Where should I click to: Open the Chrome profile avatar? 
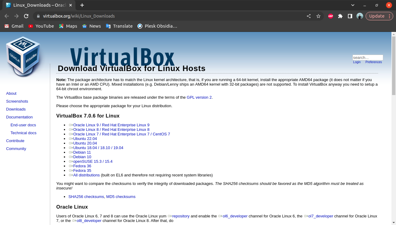pyautogui.click(x=360, y=16)
